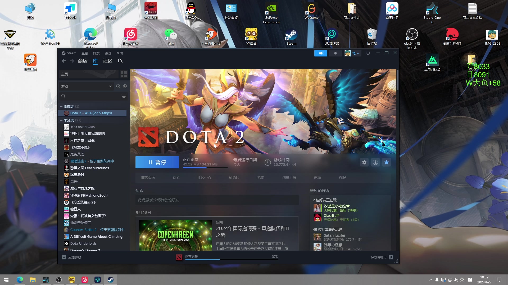Go forward with the Steam forward arrow
The height and width of the screenshot is (285, 508).
coord(72,61)
